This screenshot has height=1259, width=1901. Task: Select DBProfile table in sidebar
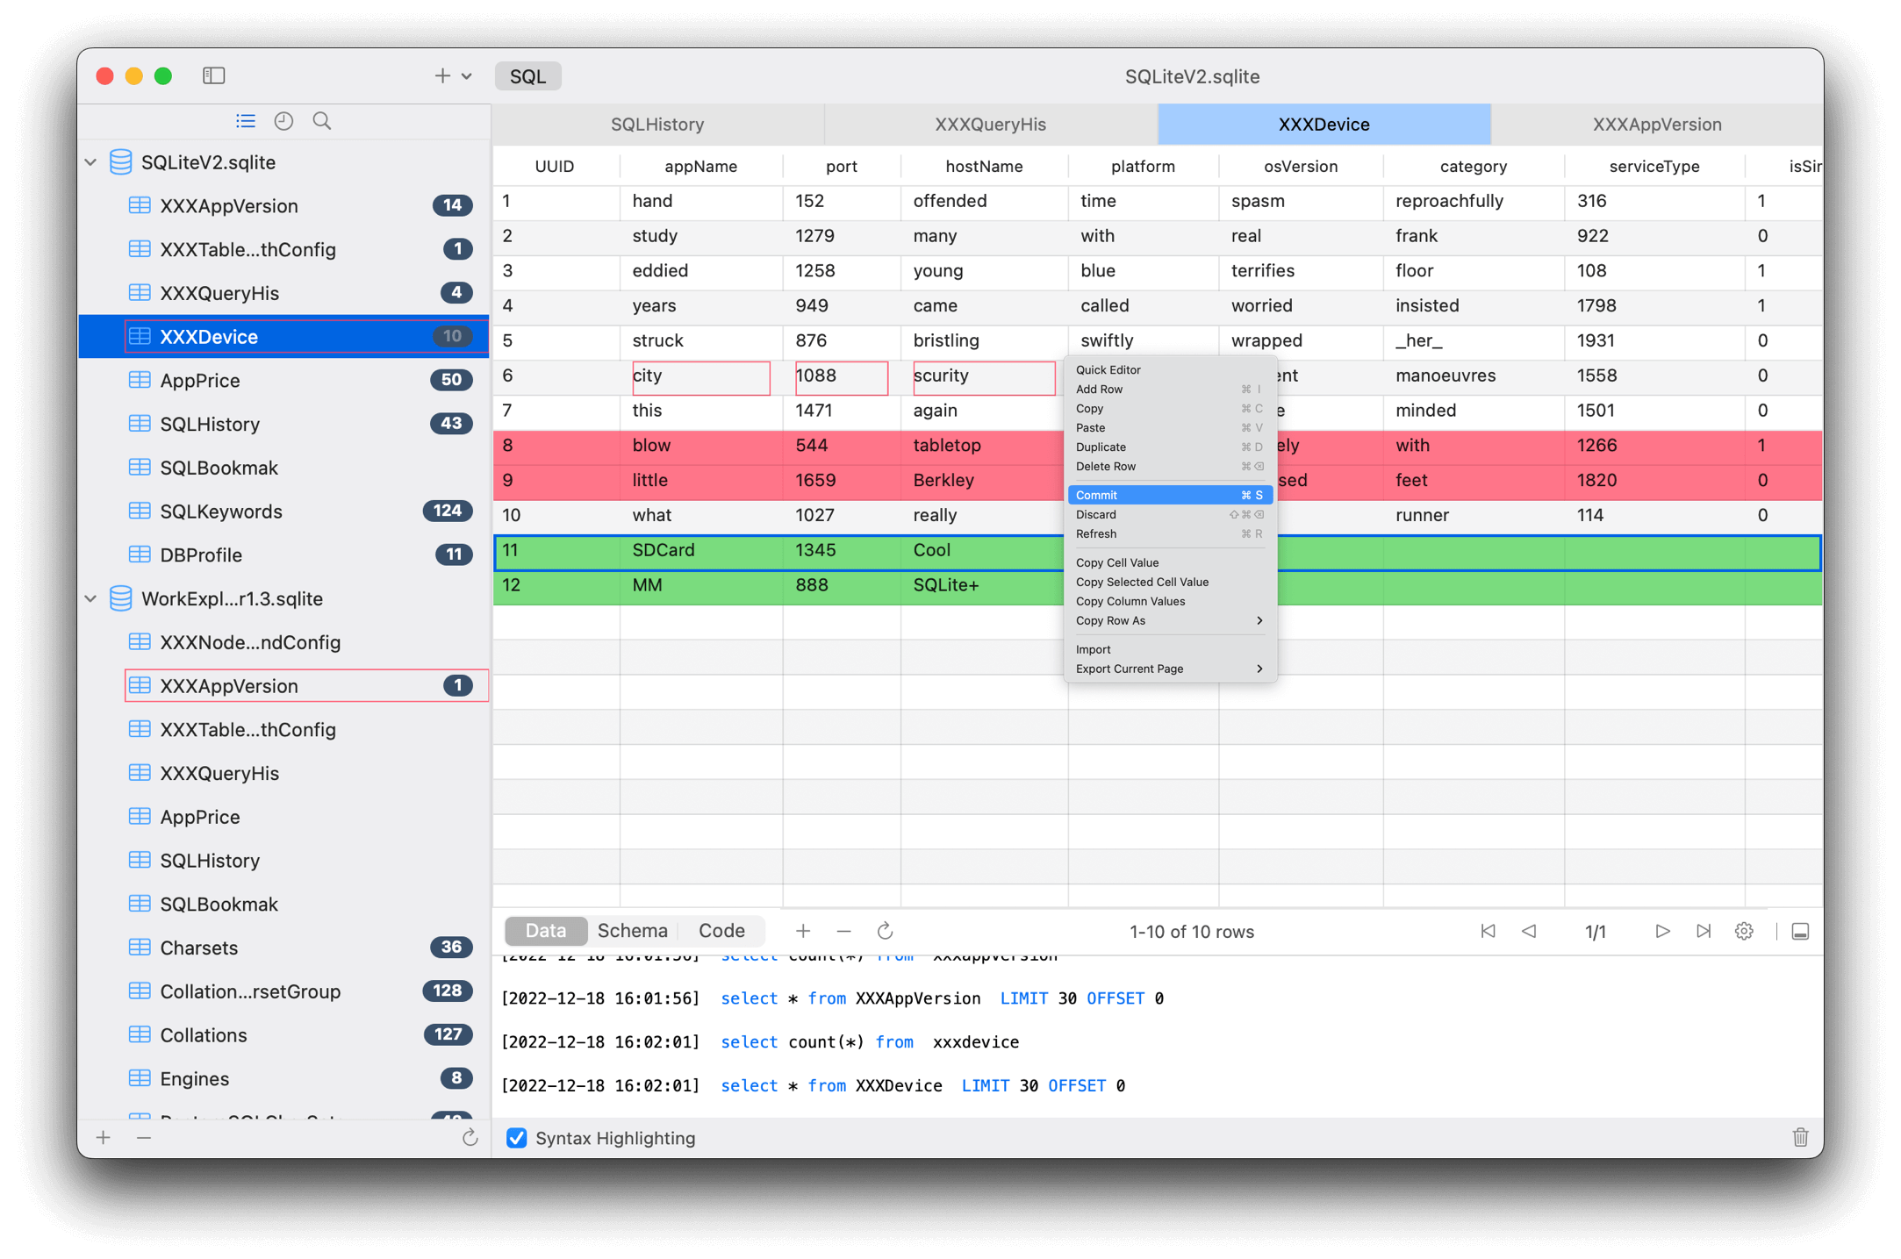(283, 554)
